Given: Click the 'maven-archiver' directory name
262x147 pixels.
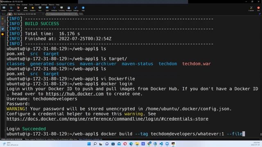Looking at the screenshot, I should (98, 64).
